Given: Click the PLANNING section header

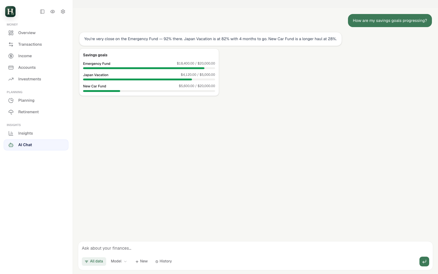Looking at the screenshot, I should [x=15, y=92].
